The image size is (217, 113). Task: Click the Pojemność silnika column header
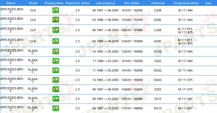tap(77, 3)
